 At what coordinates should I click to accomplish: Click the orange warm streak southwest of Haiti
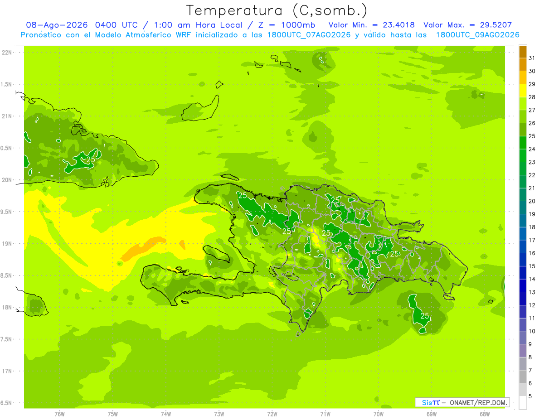(144, 248)
